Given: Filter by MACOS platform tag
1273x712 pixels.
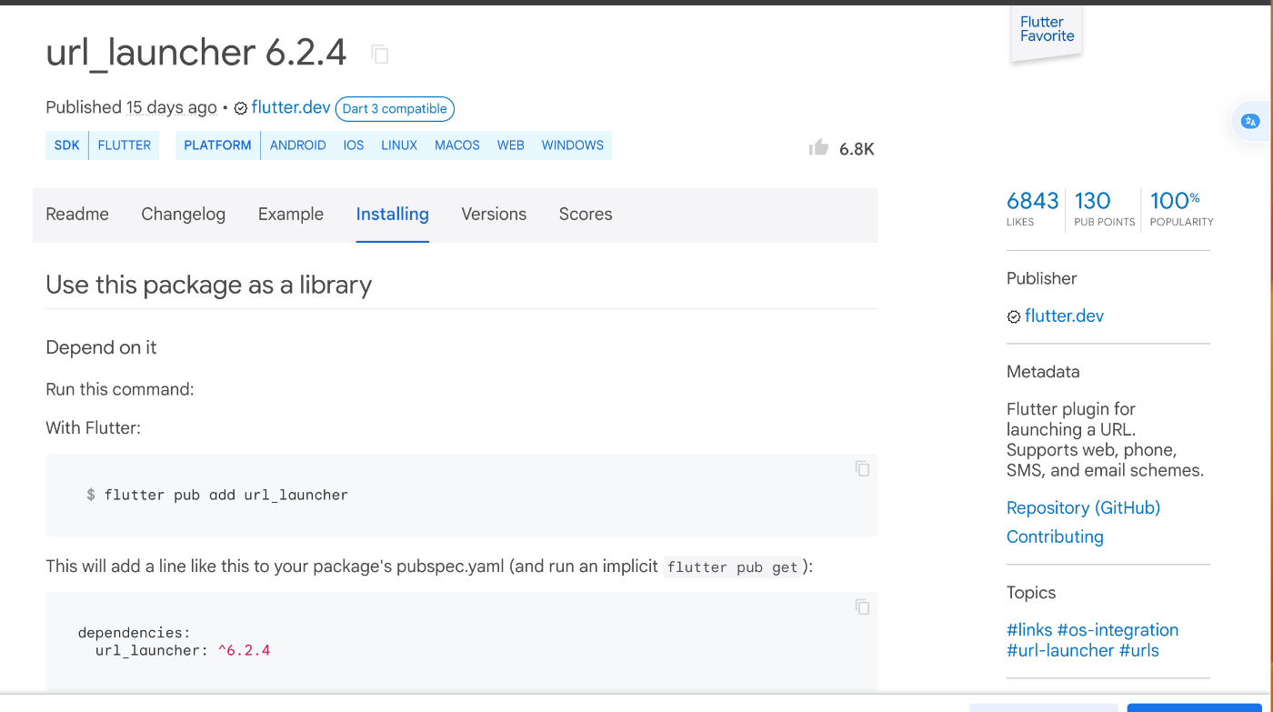Looking at the screenshot, I should click(x=457, y=145).
